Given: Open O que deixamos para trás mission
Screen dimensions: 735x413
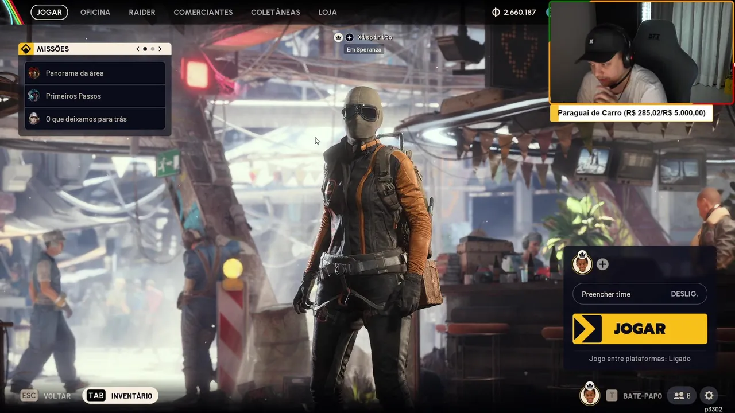Looking at the screenshot, I should (95, 119).
